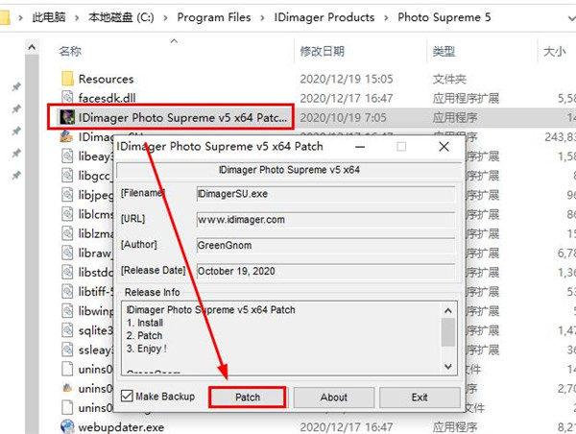Click the URL field www.idimager.com

click(x=325, y=219)
